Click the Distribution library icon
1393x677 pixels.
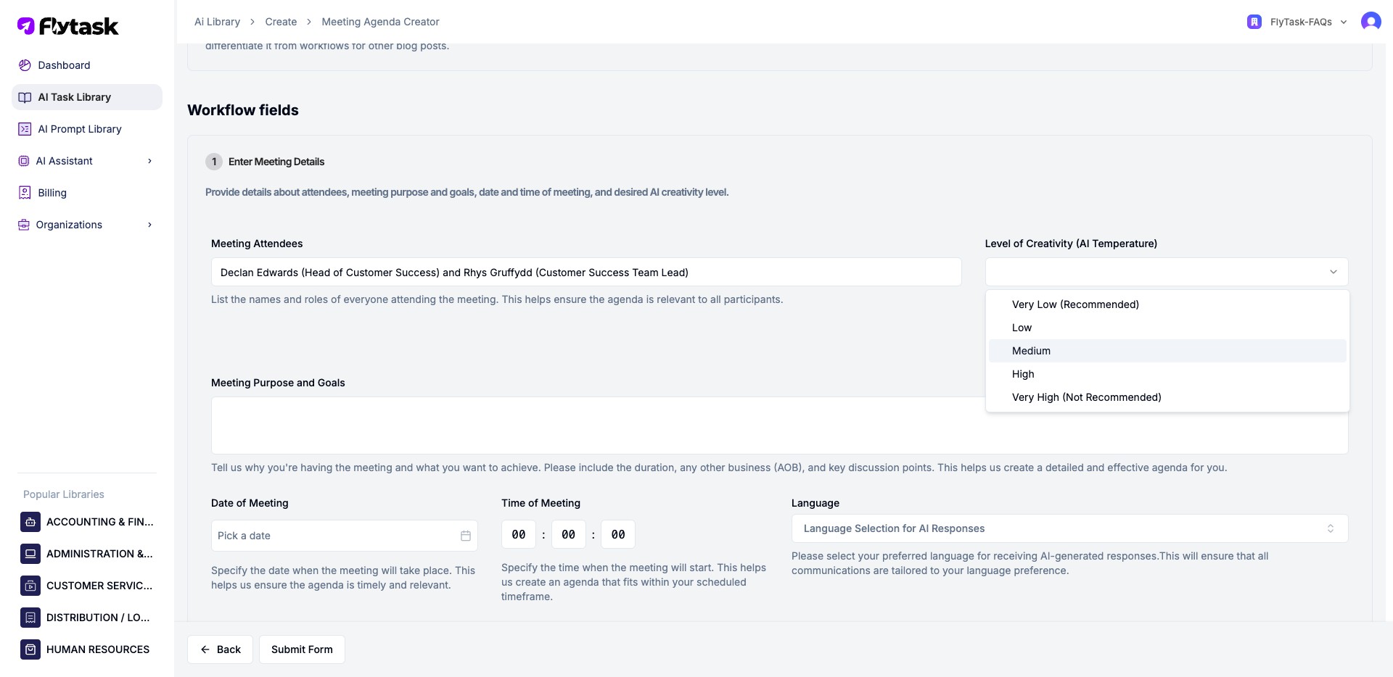(30, 618)
